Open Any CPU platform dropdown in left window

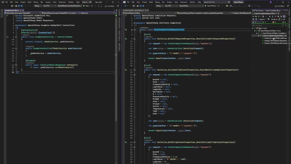(49, 6)
